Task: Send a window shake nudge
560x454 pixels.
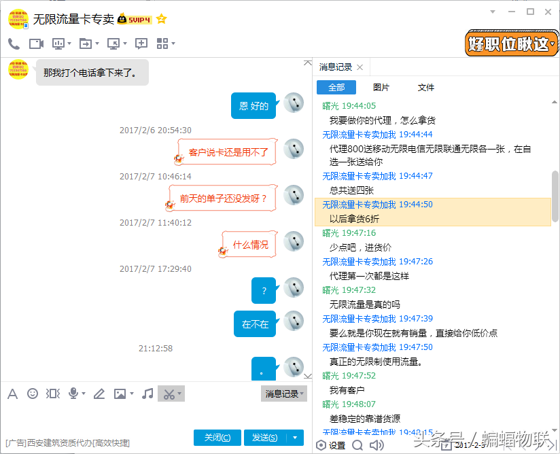Action: point(52,393)
